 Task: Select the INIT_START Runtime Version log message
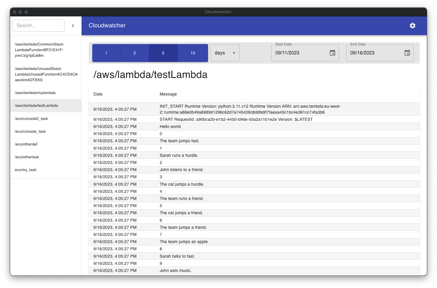point(250,109)
